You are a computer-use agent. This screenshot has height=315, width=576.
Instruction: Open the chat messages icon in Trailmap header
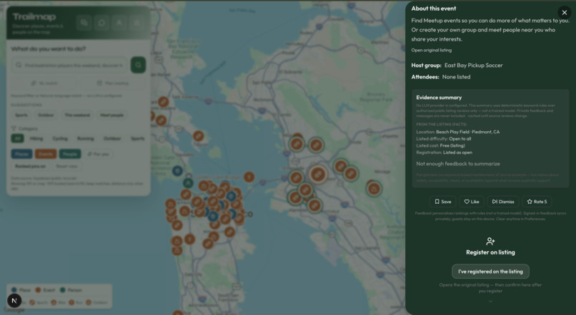84,23
